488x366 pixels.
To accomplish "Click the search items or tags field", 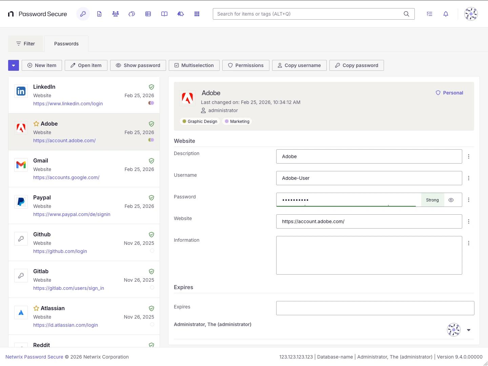I will [308, 14].
